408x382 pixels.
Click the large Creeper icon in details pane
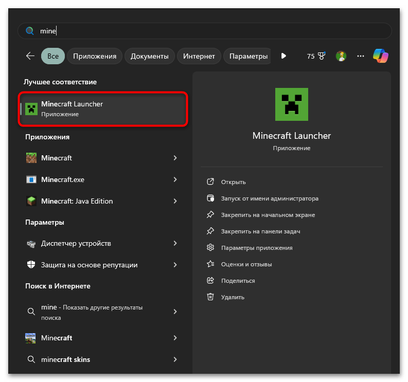pos(292,104)
